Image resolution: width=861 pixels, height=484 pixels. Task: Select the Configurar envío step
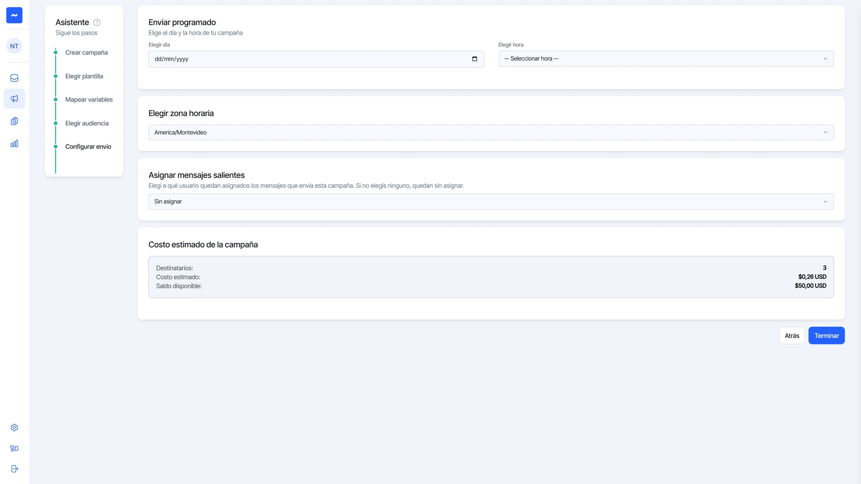click(x=88, y=147)
